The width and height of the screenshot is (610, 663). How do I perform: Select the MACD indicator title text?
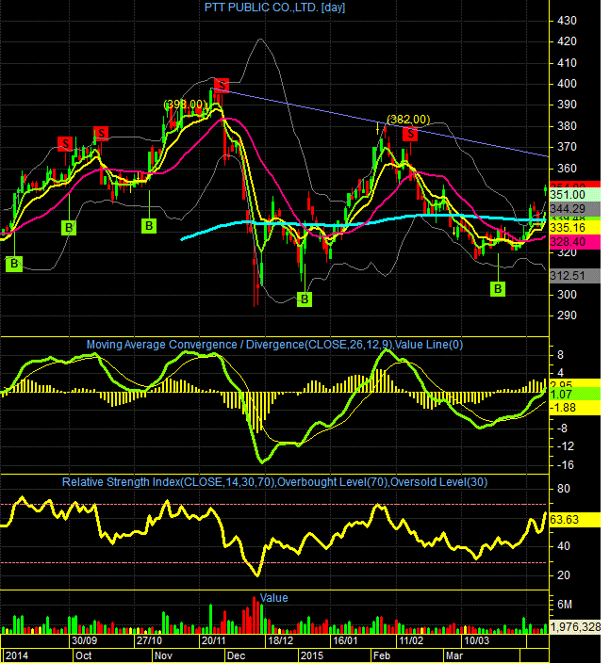coord(274,345)
